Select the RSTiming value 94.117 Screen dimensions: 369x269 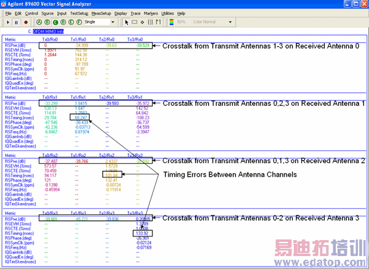click(x=50, y=175)
